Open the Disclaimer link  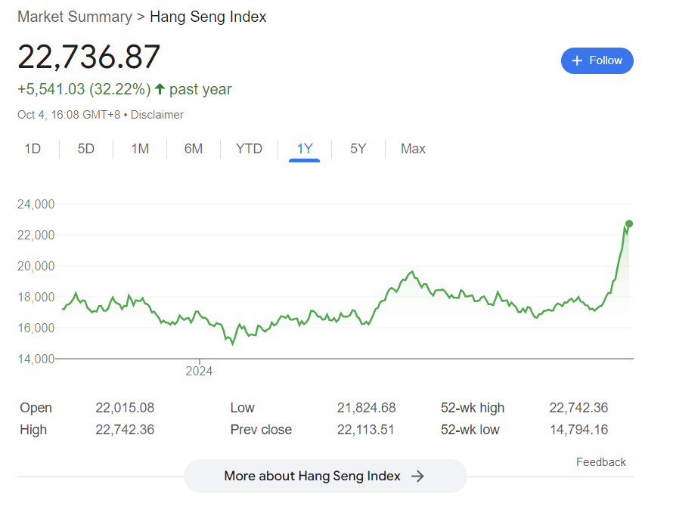(x=157, y=115)
